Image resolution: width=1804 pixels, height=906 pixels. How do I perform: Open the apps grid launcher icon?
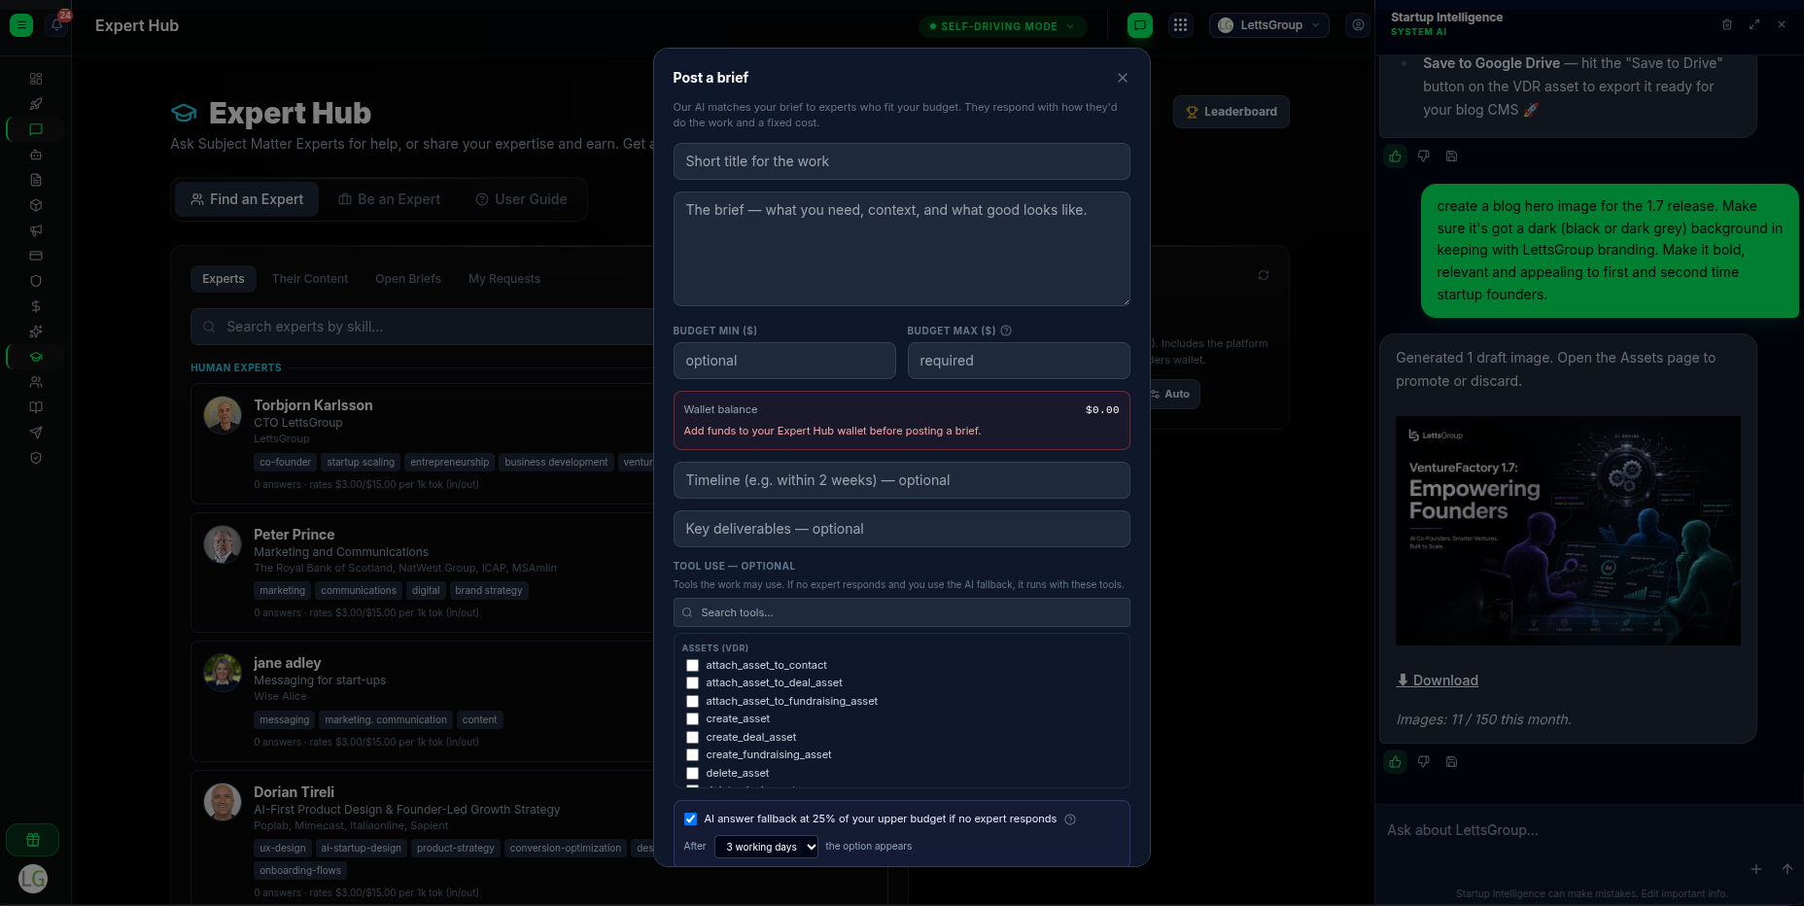click(1180, 25)
